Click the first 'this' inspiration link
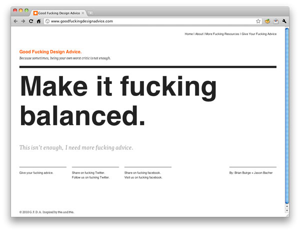Image resolution: width=300 pixels, height=232 pixels. pyautogui.click(x=60, y=212)
